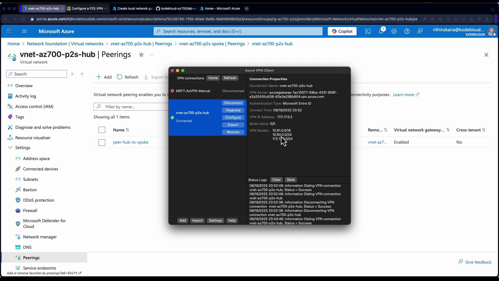Screen dimensions: 499x281
Task: Go to Home breadcrumb
Action: 14,44
